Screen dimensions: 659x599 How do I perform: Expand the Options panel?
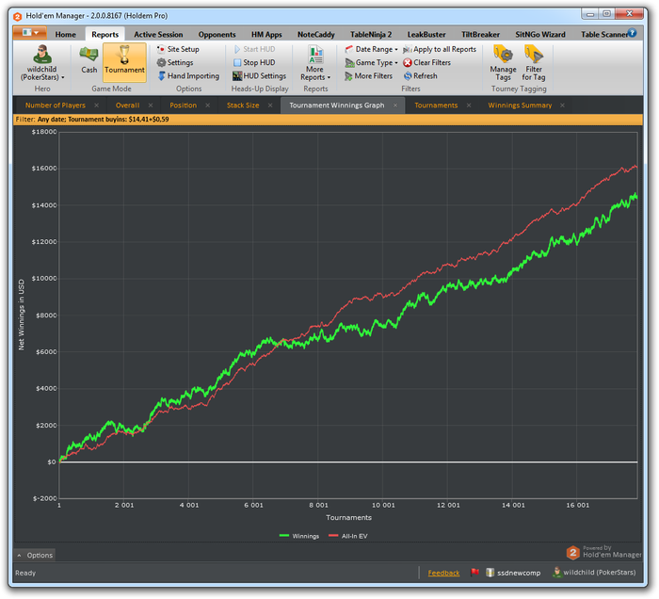pos(35,556)
